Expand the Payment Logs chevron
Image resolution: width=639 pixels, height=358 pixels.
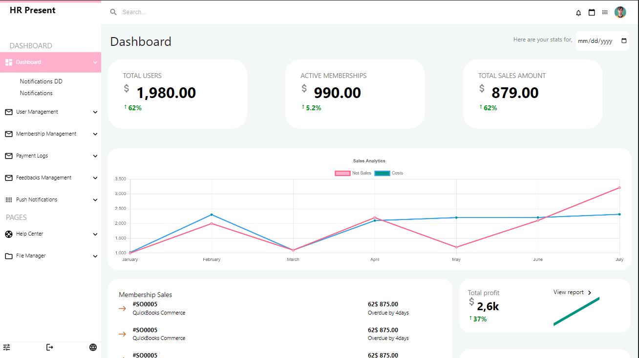[95, 156]
